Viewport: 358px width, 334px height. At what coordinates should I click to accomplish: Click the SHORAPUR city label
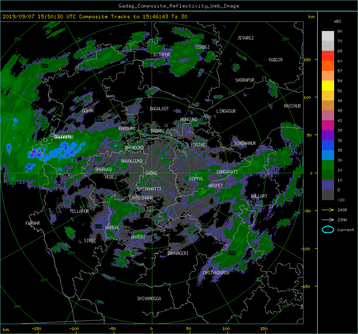245,80
